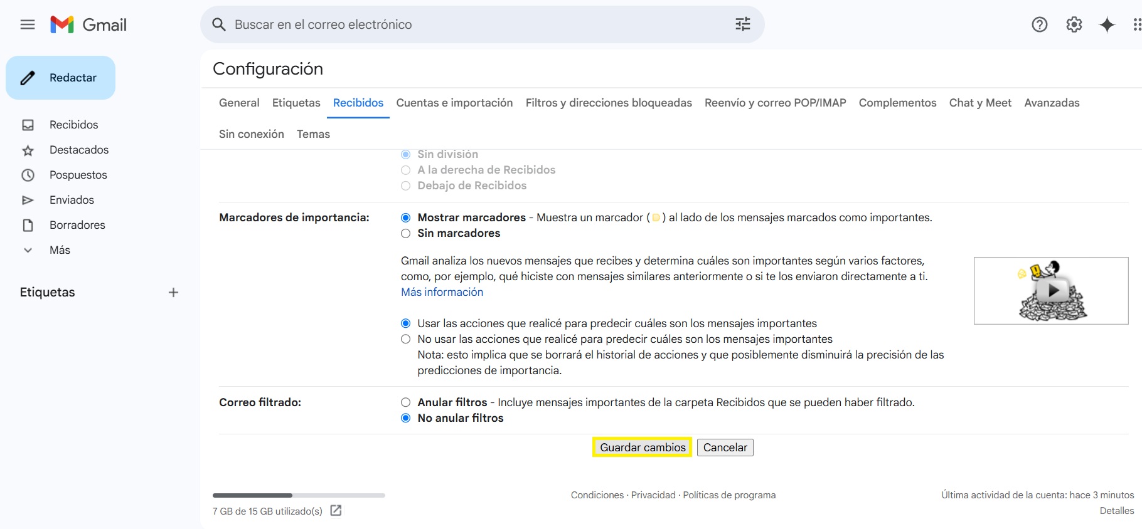Viewport: 1142px width, 529px height.
Task: Open storage details external link icon
Action: click(x=336, y=511)
